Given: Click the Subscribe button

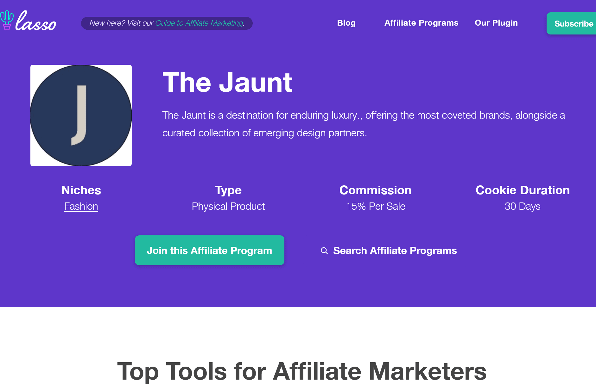Looking at the screenshot, I should 572,23.
